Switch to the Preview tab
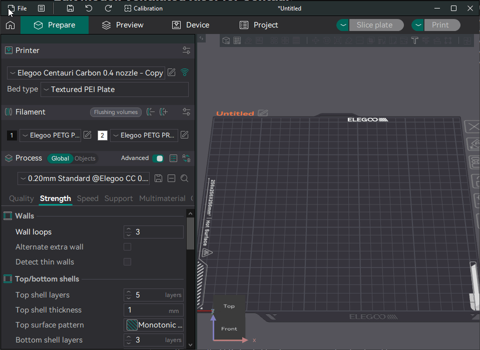The image size is (480, 350). [x=123, y=25]
